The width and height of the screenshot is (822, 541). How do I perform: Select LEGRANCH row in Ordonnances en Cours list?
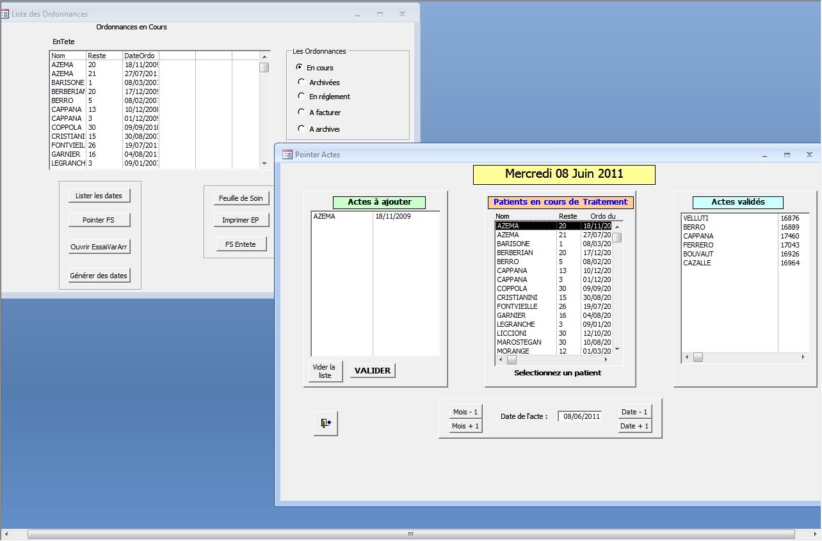pyautogui.click(x=154, y=163)
